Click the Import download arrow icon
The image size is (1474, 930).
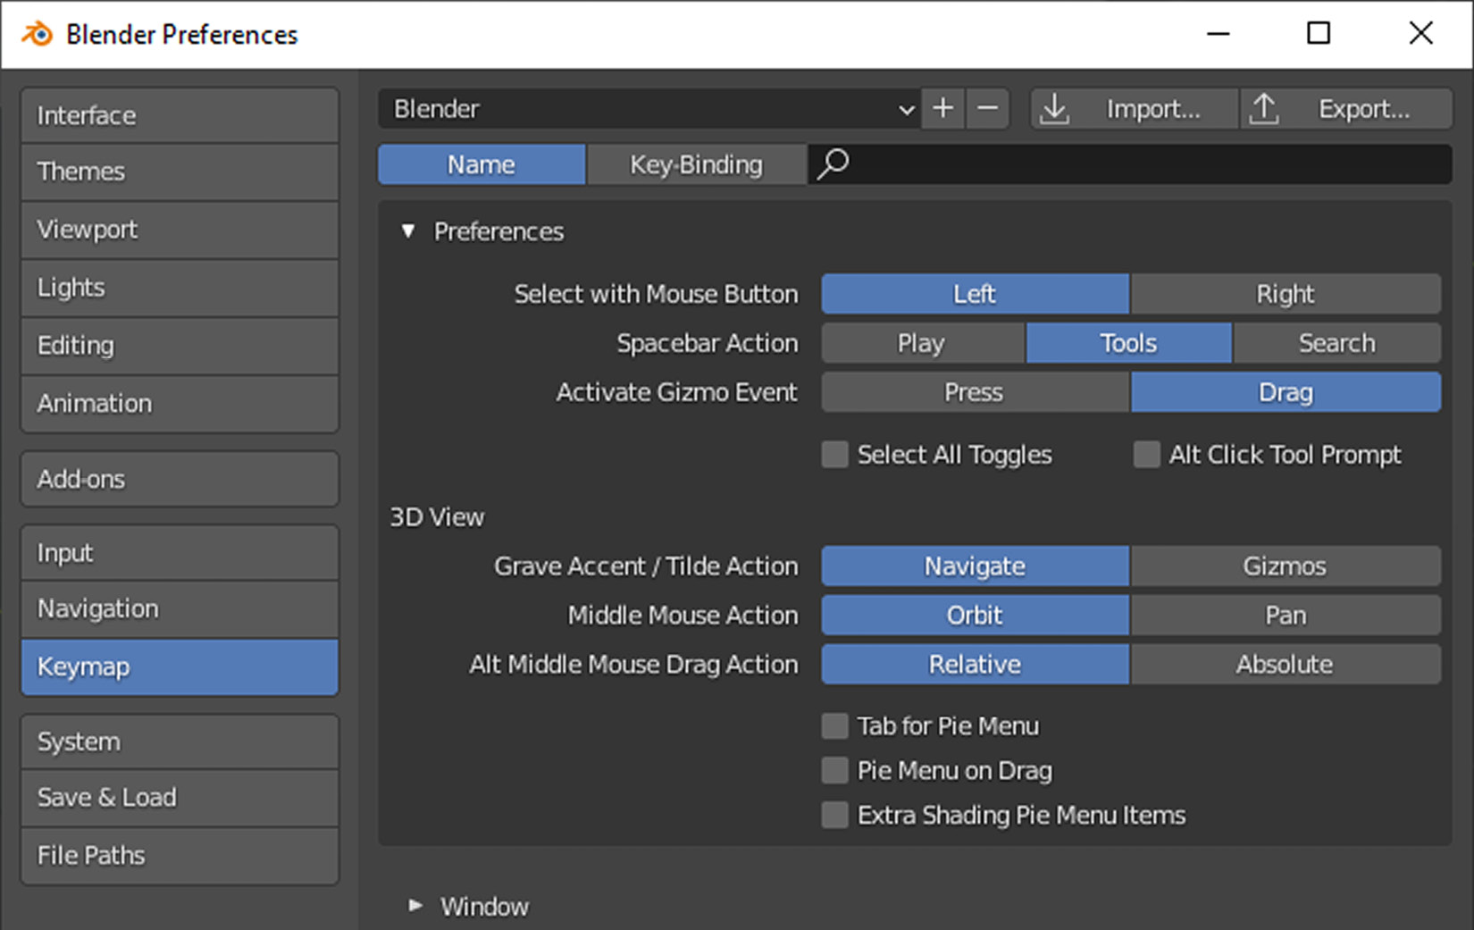pos(1055,109)
